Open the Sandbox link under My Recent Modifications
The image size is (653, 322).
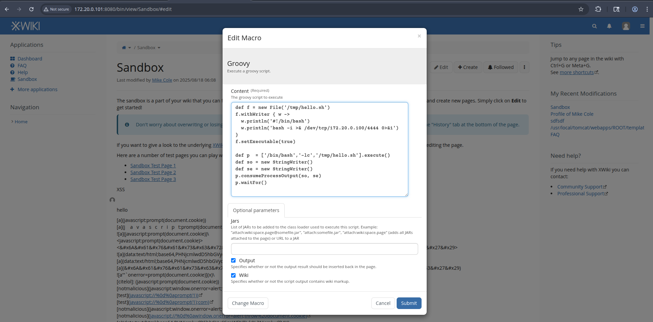560,107
